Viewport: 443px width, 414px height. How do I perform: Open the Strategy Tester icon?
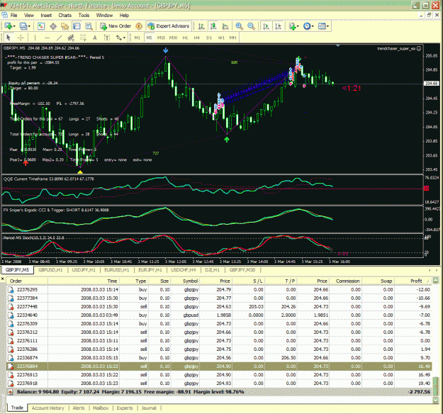pyautogui.click(x=89, y=26)
